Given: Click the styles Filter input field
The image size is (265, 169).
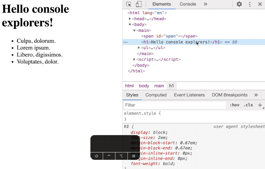Looking at the screenshot, I should pyautogui.click(x=174, y=105).
